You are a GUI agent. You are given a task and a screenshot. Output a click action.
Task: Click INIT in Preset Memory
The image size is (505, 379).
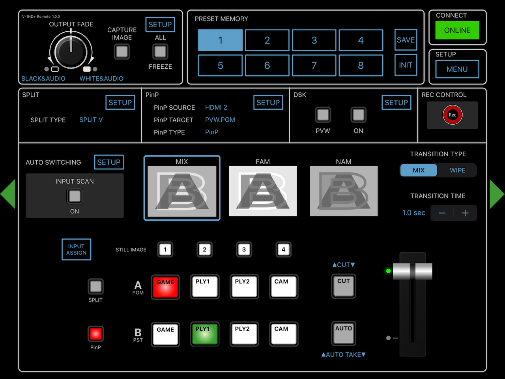point(406,65)
